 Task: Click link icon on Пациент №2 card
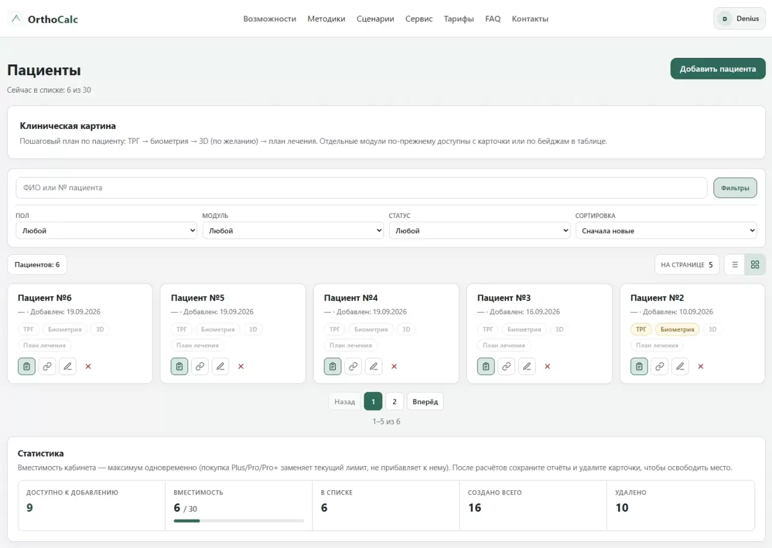point(660,366)
